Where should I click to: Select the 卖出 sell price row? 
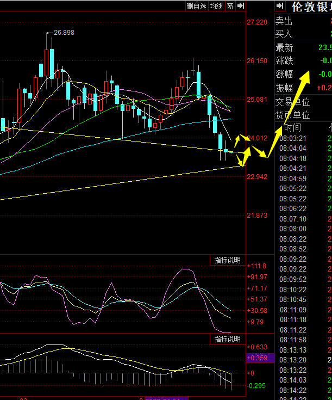[x=284, y=21]
